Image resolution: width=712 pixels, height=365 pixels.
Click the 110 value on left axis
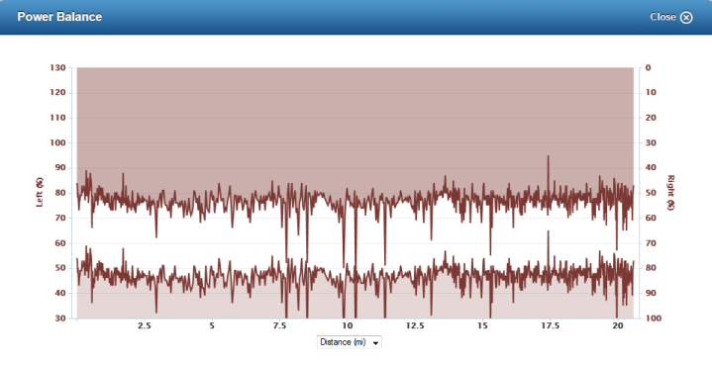[x=57, y=118]
